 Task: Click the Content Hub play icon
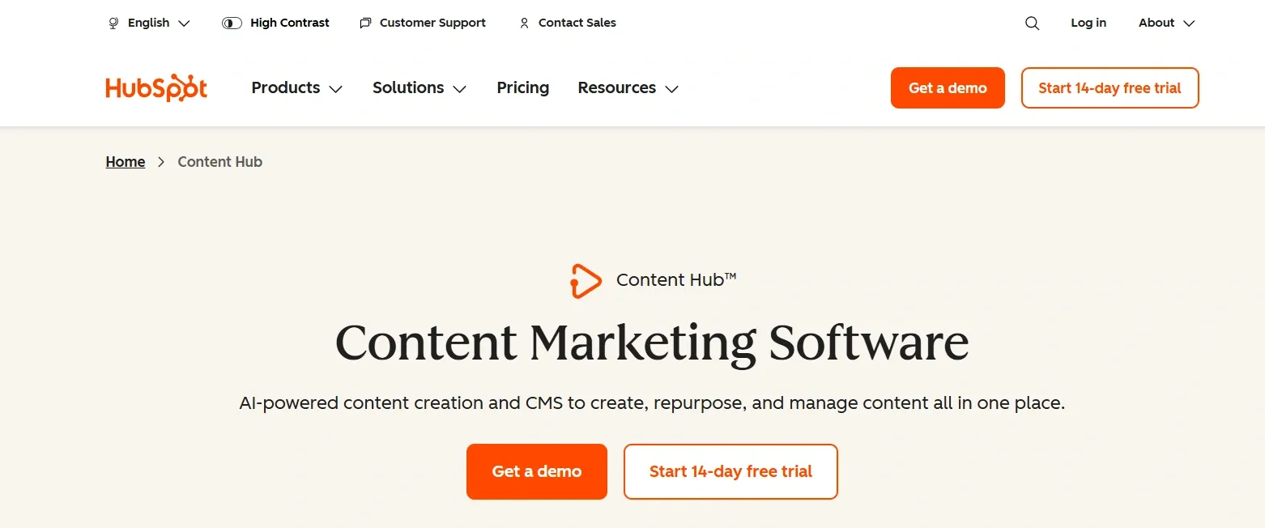586,280
